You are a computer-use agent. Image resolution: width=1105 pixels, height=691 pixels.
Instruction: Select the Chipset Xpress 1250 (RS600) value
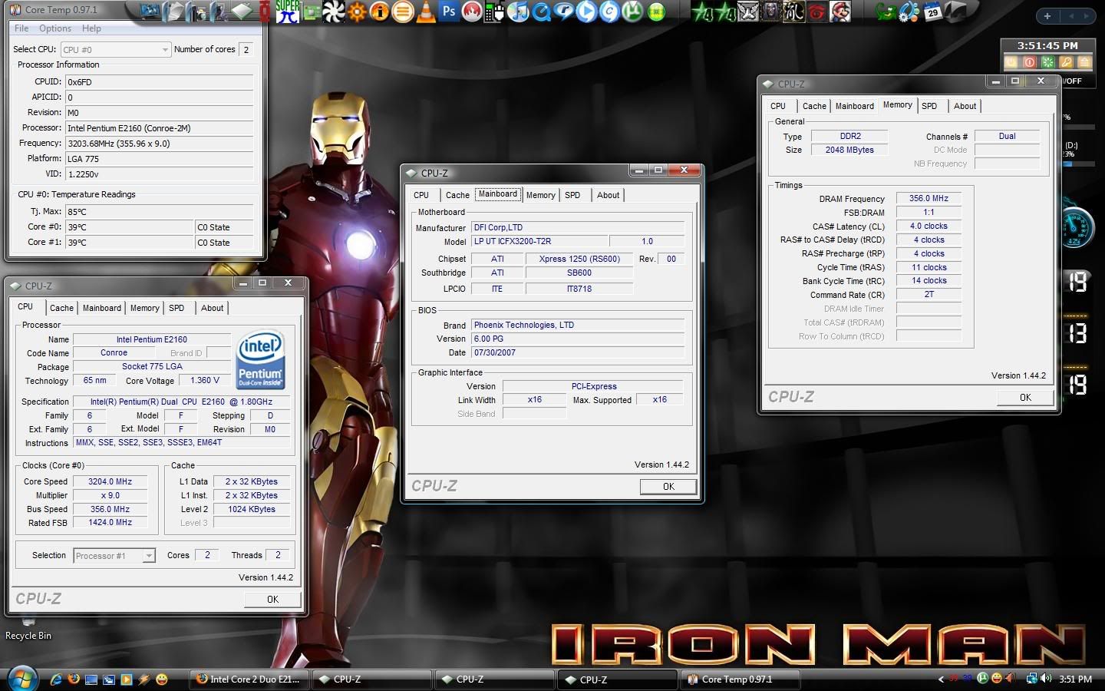click(579, 260)
